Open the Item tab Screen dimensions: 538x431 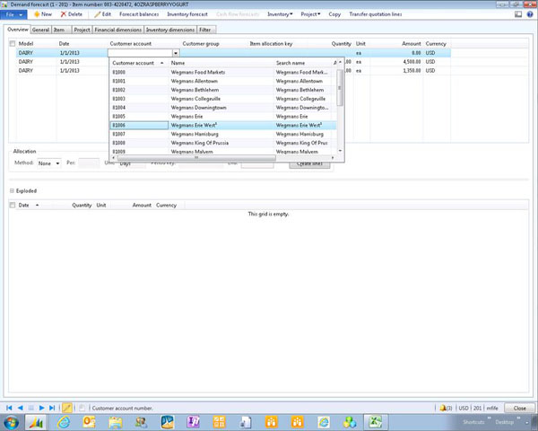tap(61, 30)
